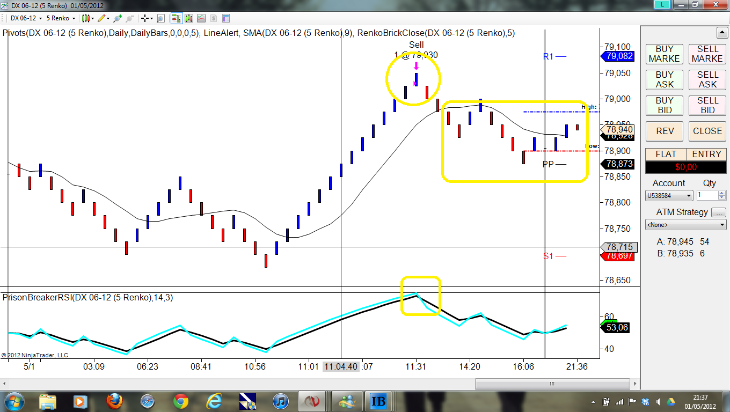730x412 pixels.
Task: Show hidden system tray icons
Action: [593, 401]
